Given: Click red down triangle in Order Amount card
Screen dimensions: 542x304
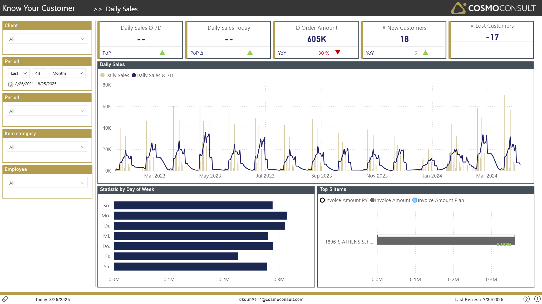Looking at the screenshot, I should tap(338, 52).
